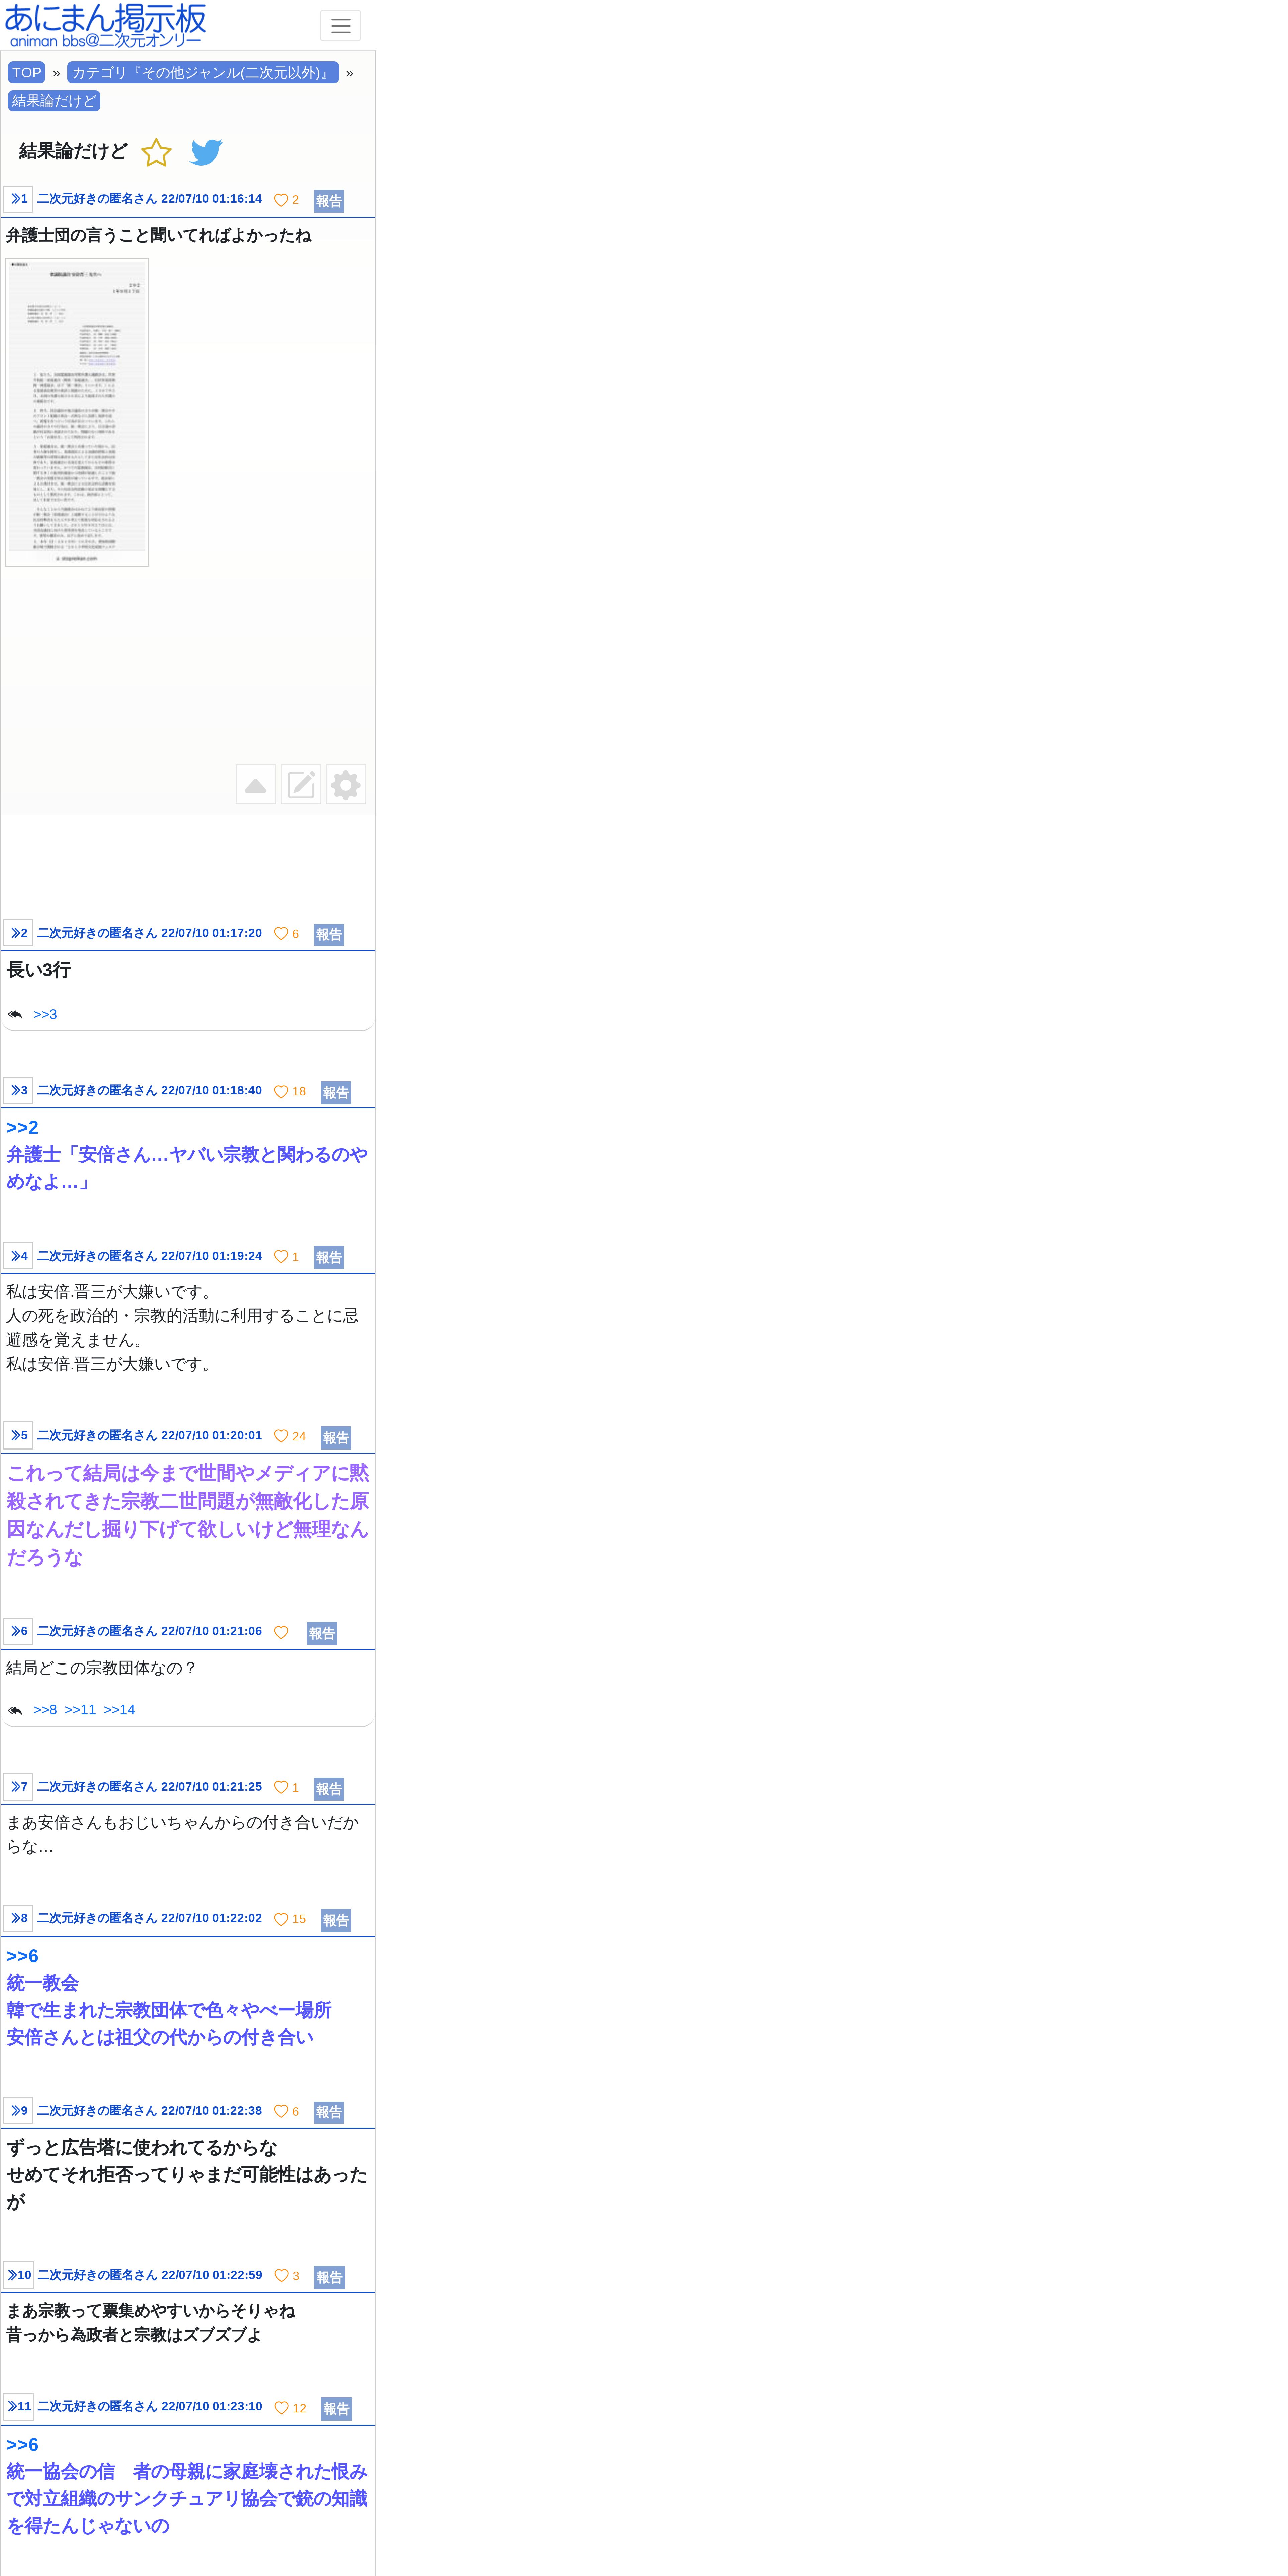Viewport: 1288px width, 2576px height.
Task: Report post 5 using 報告 button
Action: pos(336,1438)
